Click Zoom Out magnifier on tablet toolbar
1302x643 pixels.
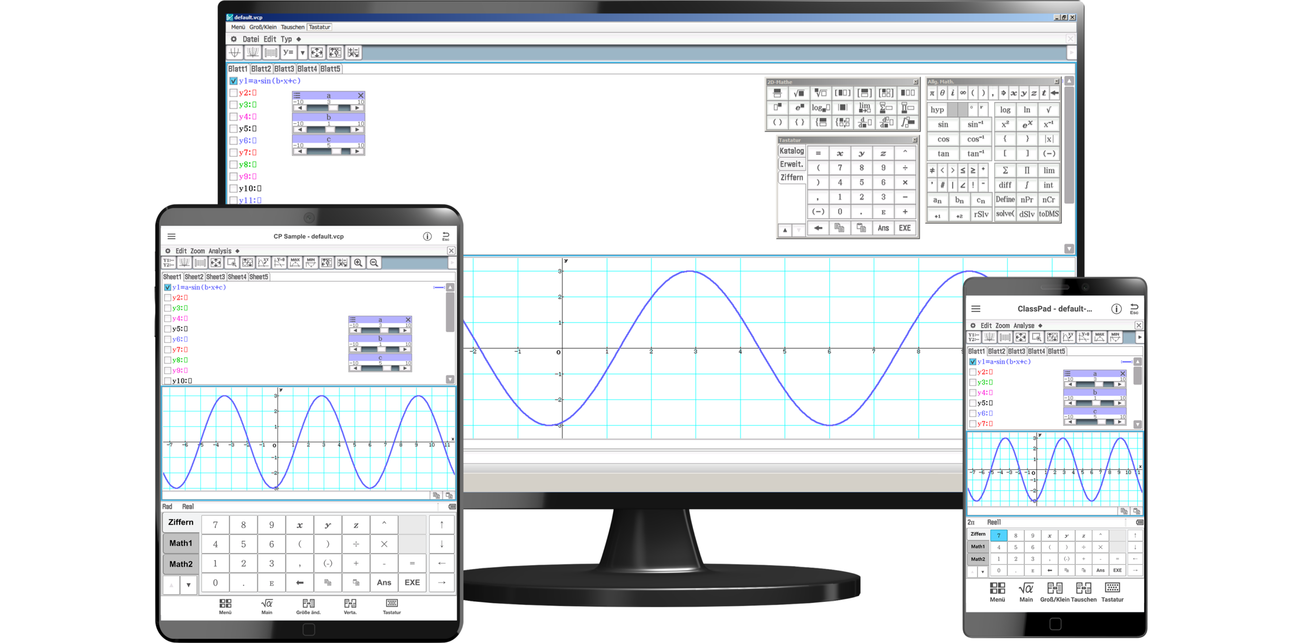pyautogui.click(x=374, y=263)
